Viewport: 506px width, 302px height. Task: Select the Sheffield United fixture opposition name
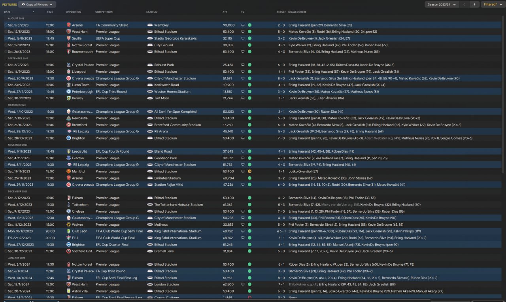pyautogui.click(x=83, y=251)
